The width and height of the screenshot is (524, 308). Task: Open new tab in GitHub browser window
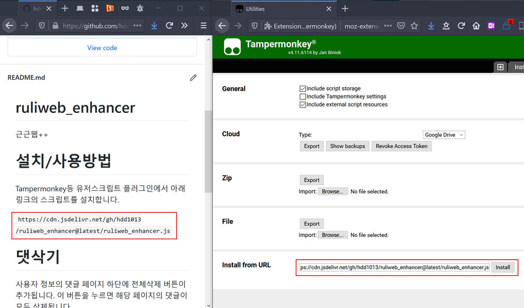pyautogui.click(x=65, y=8)
